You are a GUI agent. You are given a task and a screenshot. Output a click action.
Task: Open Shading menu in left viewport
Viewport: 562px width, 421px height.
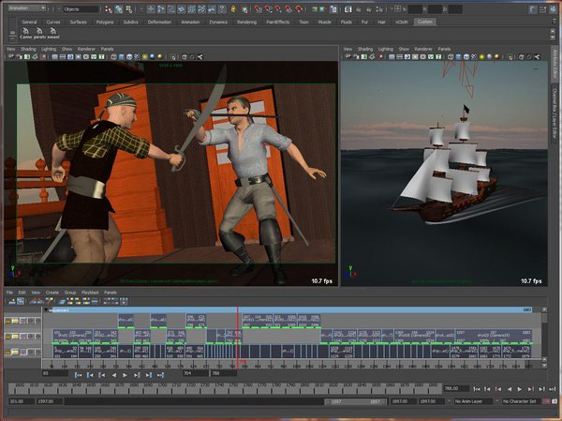point(28,49)
